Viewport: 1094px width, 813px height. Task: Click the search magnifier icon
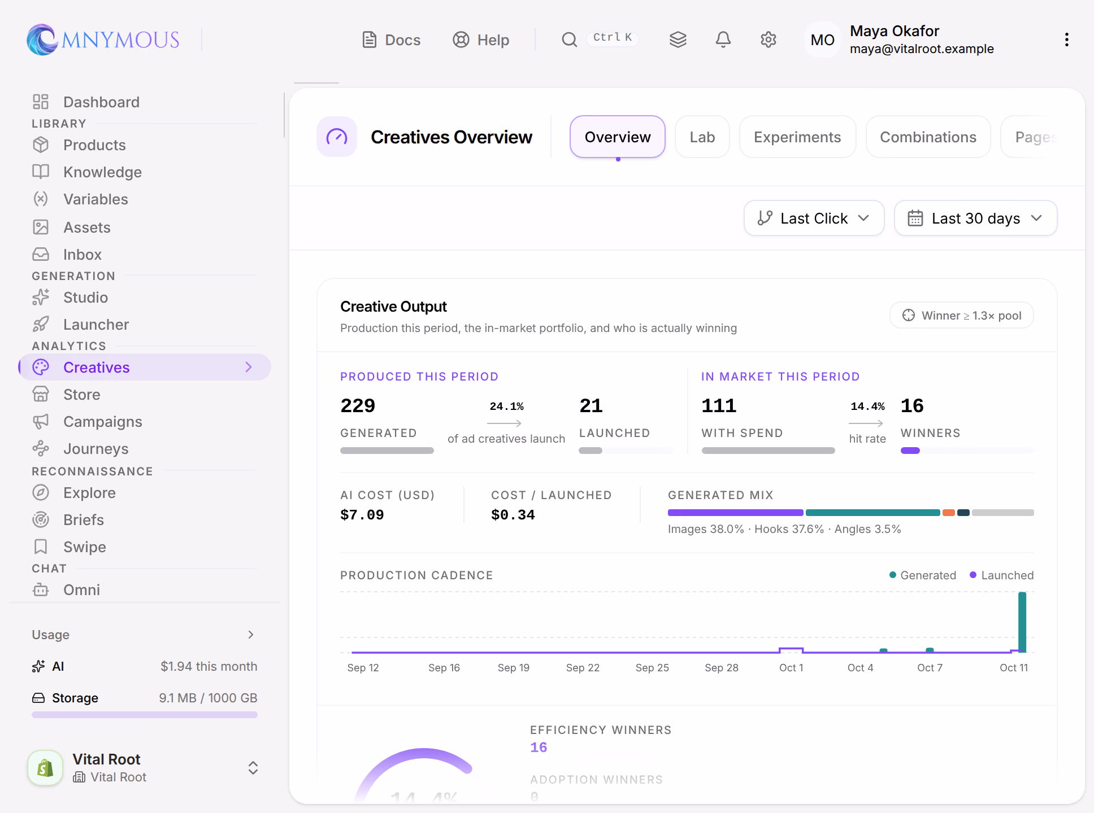[569, 40]
